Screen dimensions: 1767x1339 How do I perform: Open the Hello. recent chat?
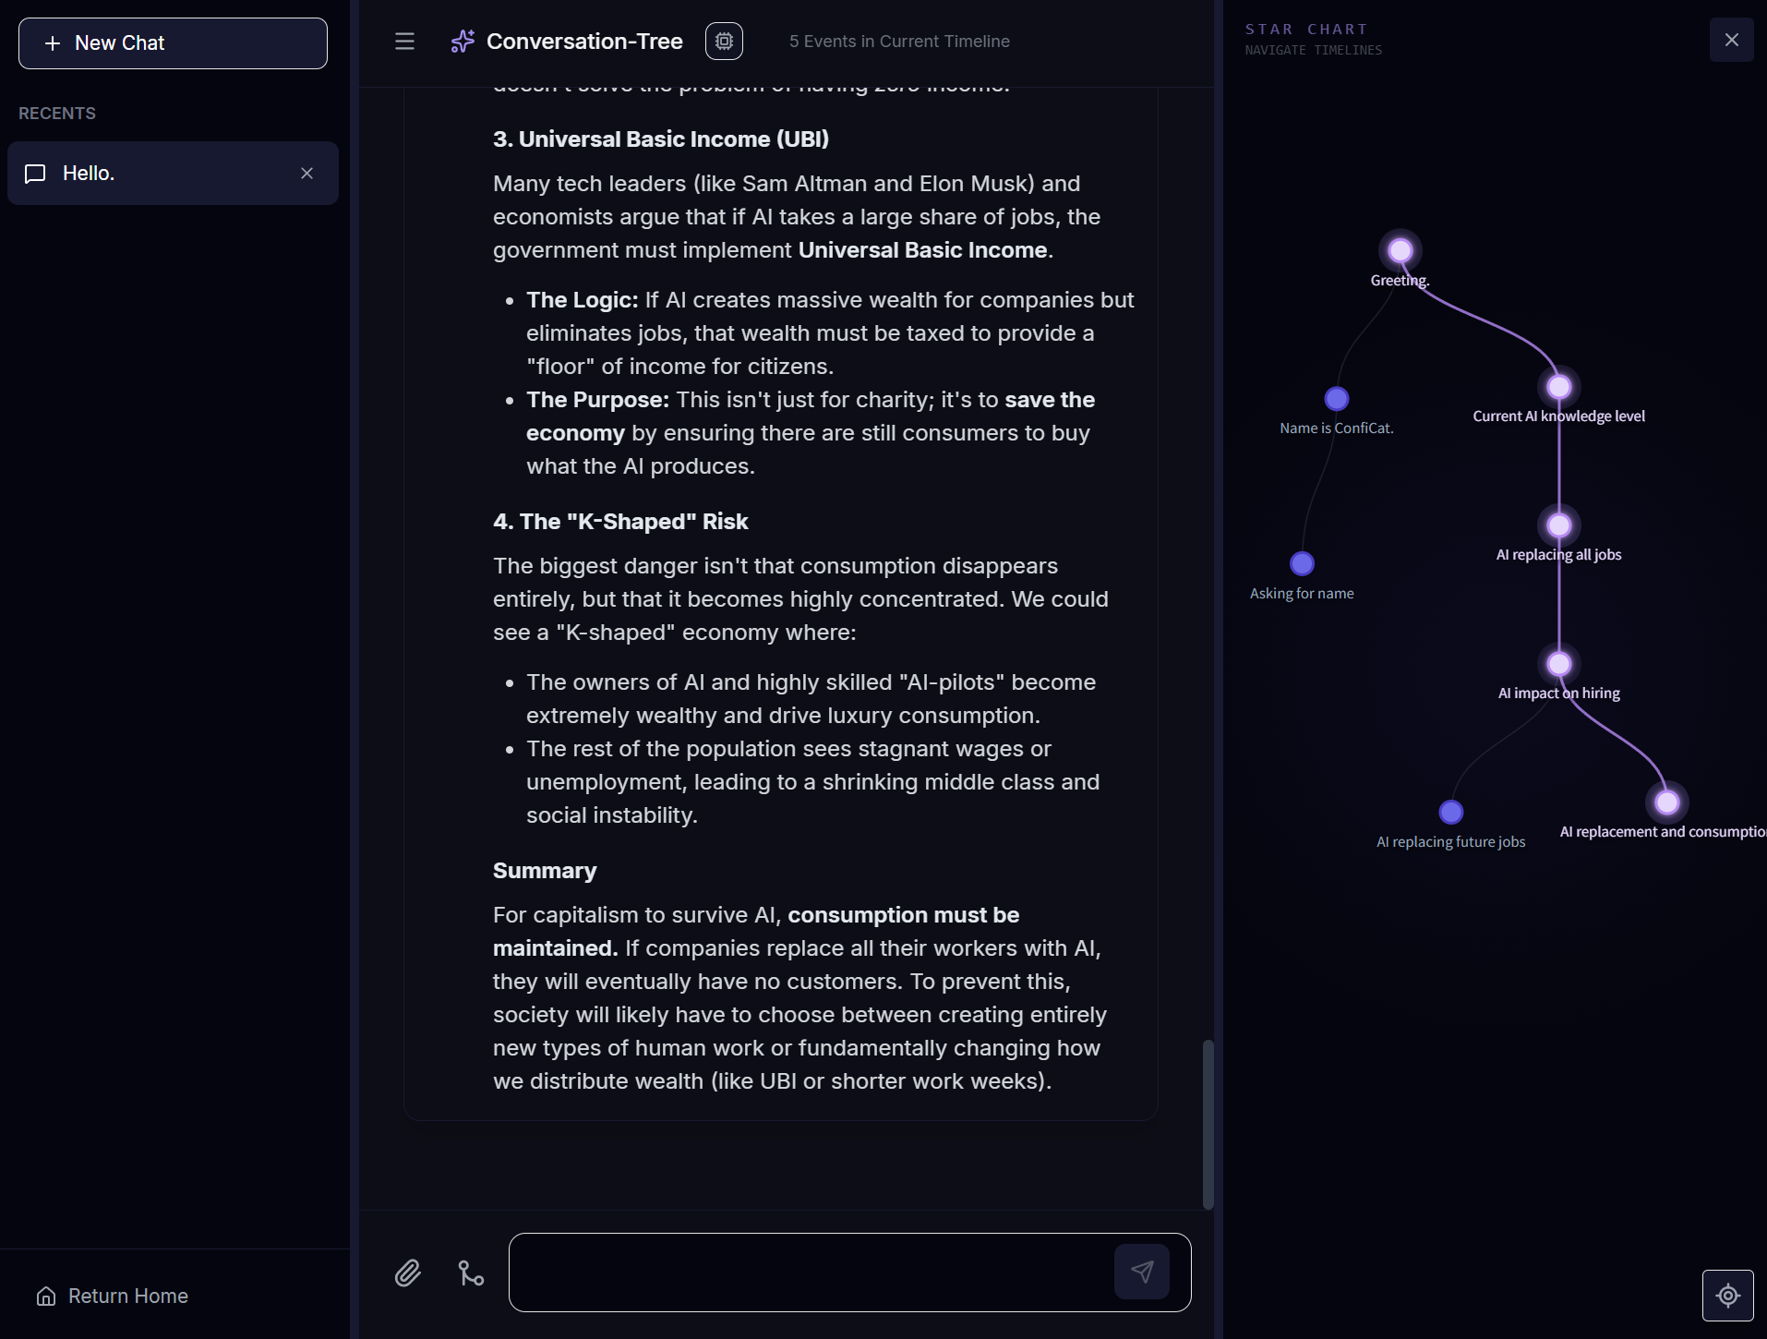pos(173,174)
